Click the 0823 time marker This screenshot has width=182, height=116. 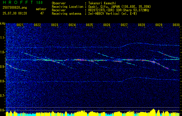coord(55,25)
